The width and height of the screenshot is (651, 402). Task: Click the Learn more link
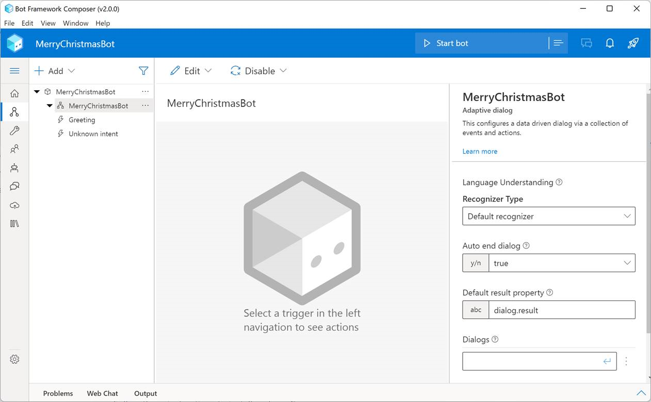(480, 152)
